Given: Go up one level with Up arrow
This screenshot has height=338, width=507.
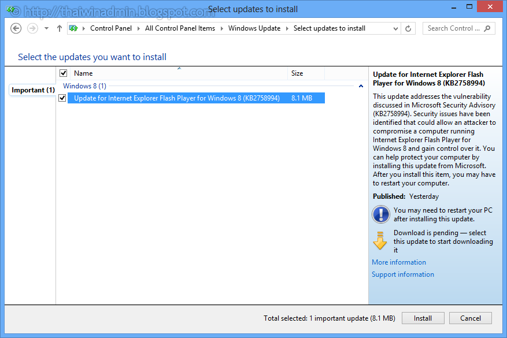Looking at the screenshot, I should coord(59,28).
